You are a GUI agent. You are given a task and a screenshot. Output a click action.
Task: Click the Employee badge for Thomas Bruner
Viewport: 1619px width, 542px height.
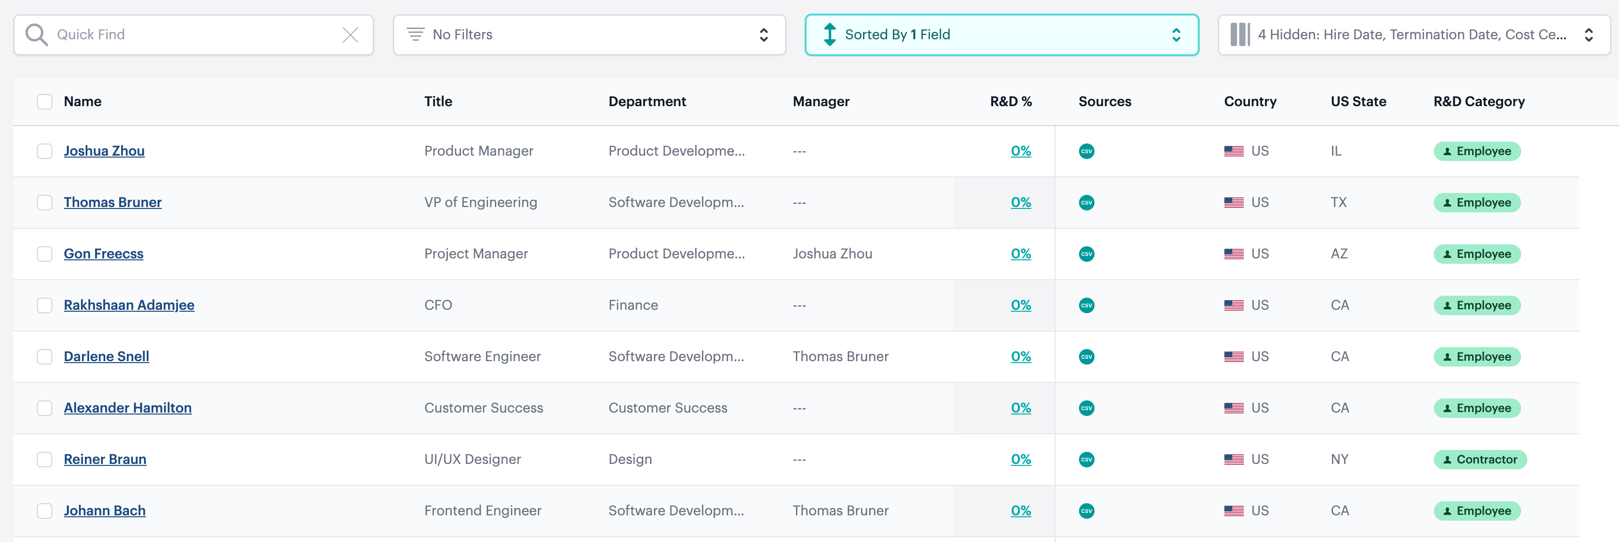pyautogui.click(x=1476, y=203)
